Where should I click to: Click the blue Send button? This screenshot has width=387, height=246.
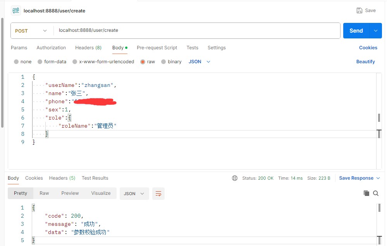click(x=356, y=31)
